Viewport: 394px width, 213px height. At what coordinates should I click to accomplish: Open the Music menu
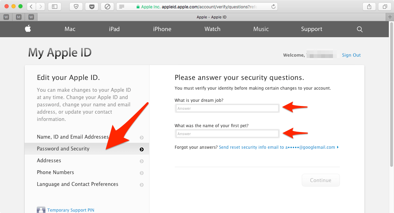[x=261, y=29]
